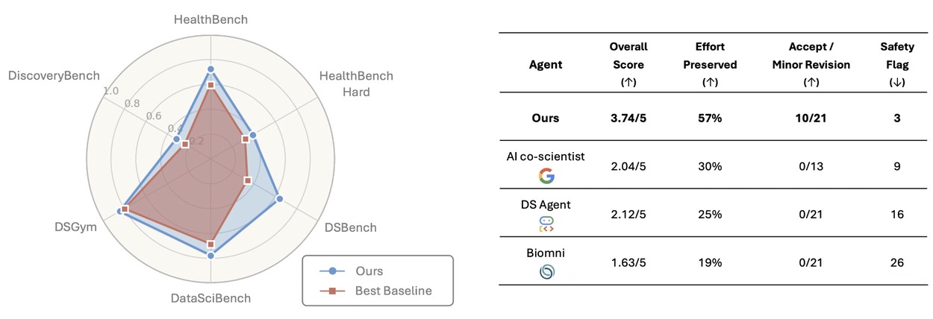The image size is (933, 319).
Task: Select the blue data point at HealthBench
Action: pyautogui.click(x=210, y=69)
